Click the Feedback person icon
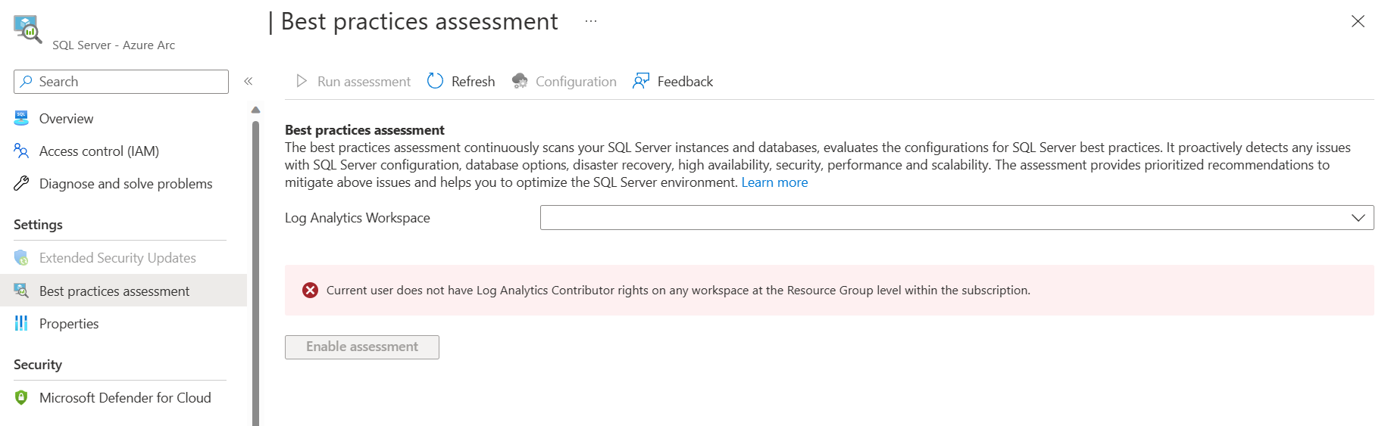This screenshot has height=426, width=1388. point(641,81)
